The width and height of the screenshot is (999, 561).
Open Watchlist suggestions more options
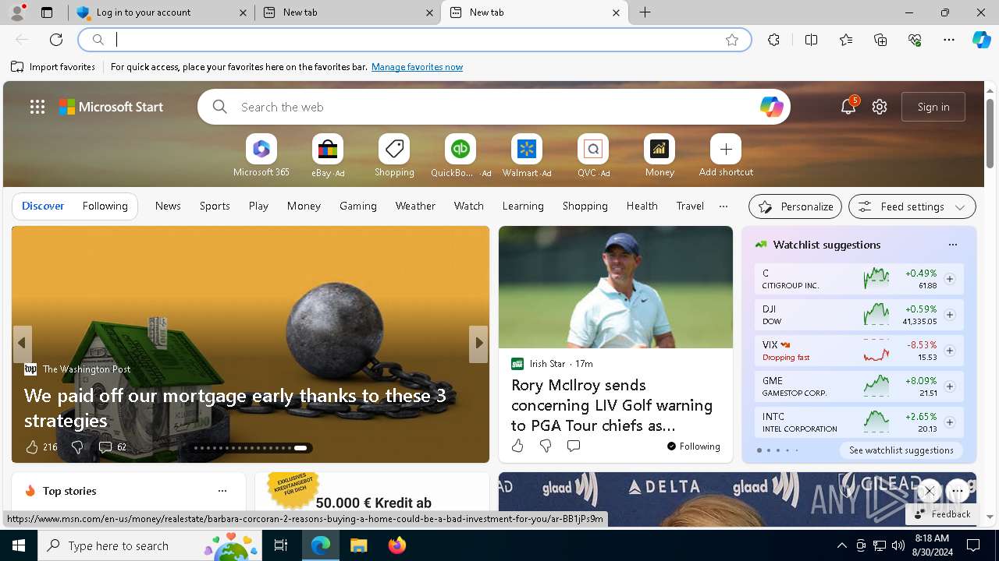click(x=952, y=245)
